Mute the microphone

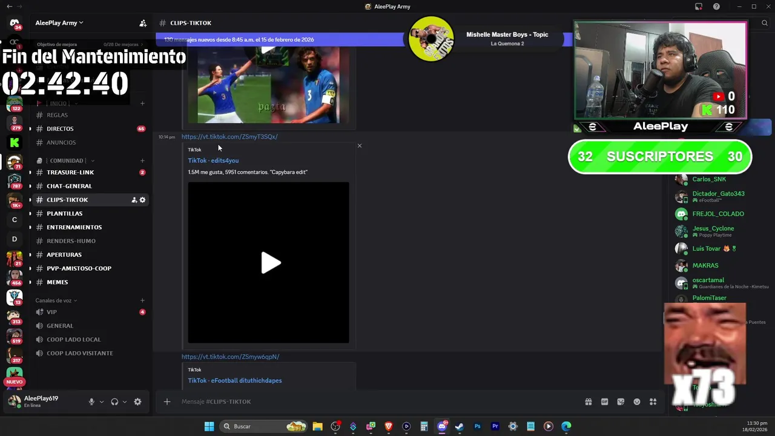point(91,401)
